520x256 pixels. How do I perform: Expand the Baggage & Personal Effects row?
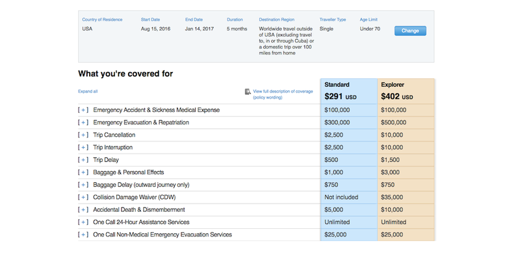[83, 172]
